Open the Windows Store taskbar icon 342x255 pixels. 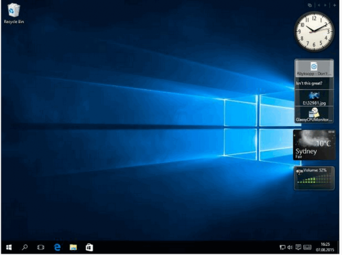point(89,247)
